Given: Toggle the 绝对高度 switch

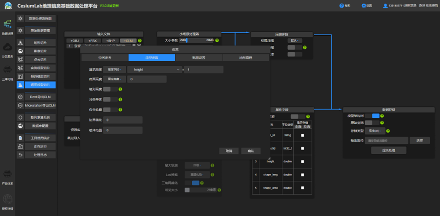Looking at the screenshot, I should pyautogui.click(x=110, y=89).
